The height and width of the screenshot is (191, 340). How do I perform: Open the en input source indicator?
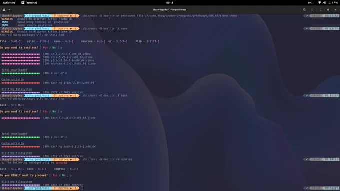(310, 3)
